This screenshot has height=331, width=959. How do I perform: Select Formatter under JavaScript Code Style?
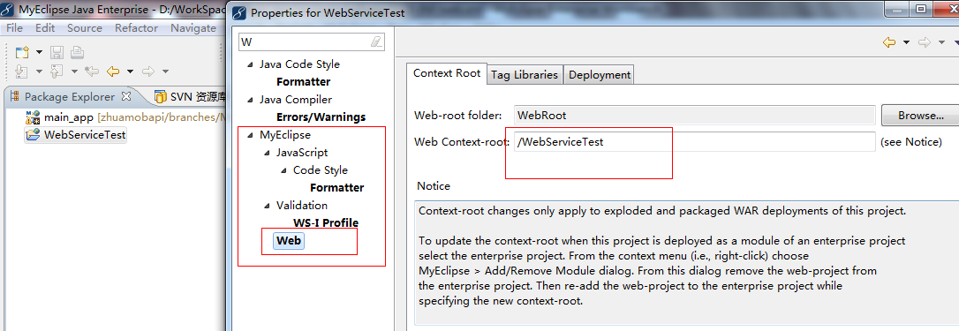(x=337, y=188)
